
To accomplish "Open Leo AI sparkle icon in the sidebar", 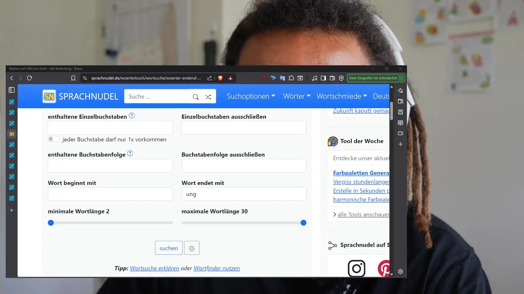I will [x=400, y=91].
